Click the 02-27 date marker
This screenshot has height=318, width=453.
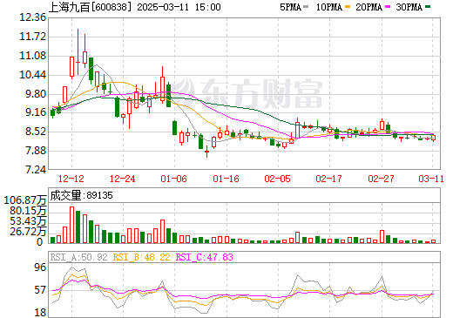381,179
